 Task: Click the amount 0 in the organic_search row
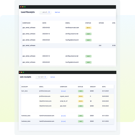coord(91,96)
